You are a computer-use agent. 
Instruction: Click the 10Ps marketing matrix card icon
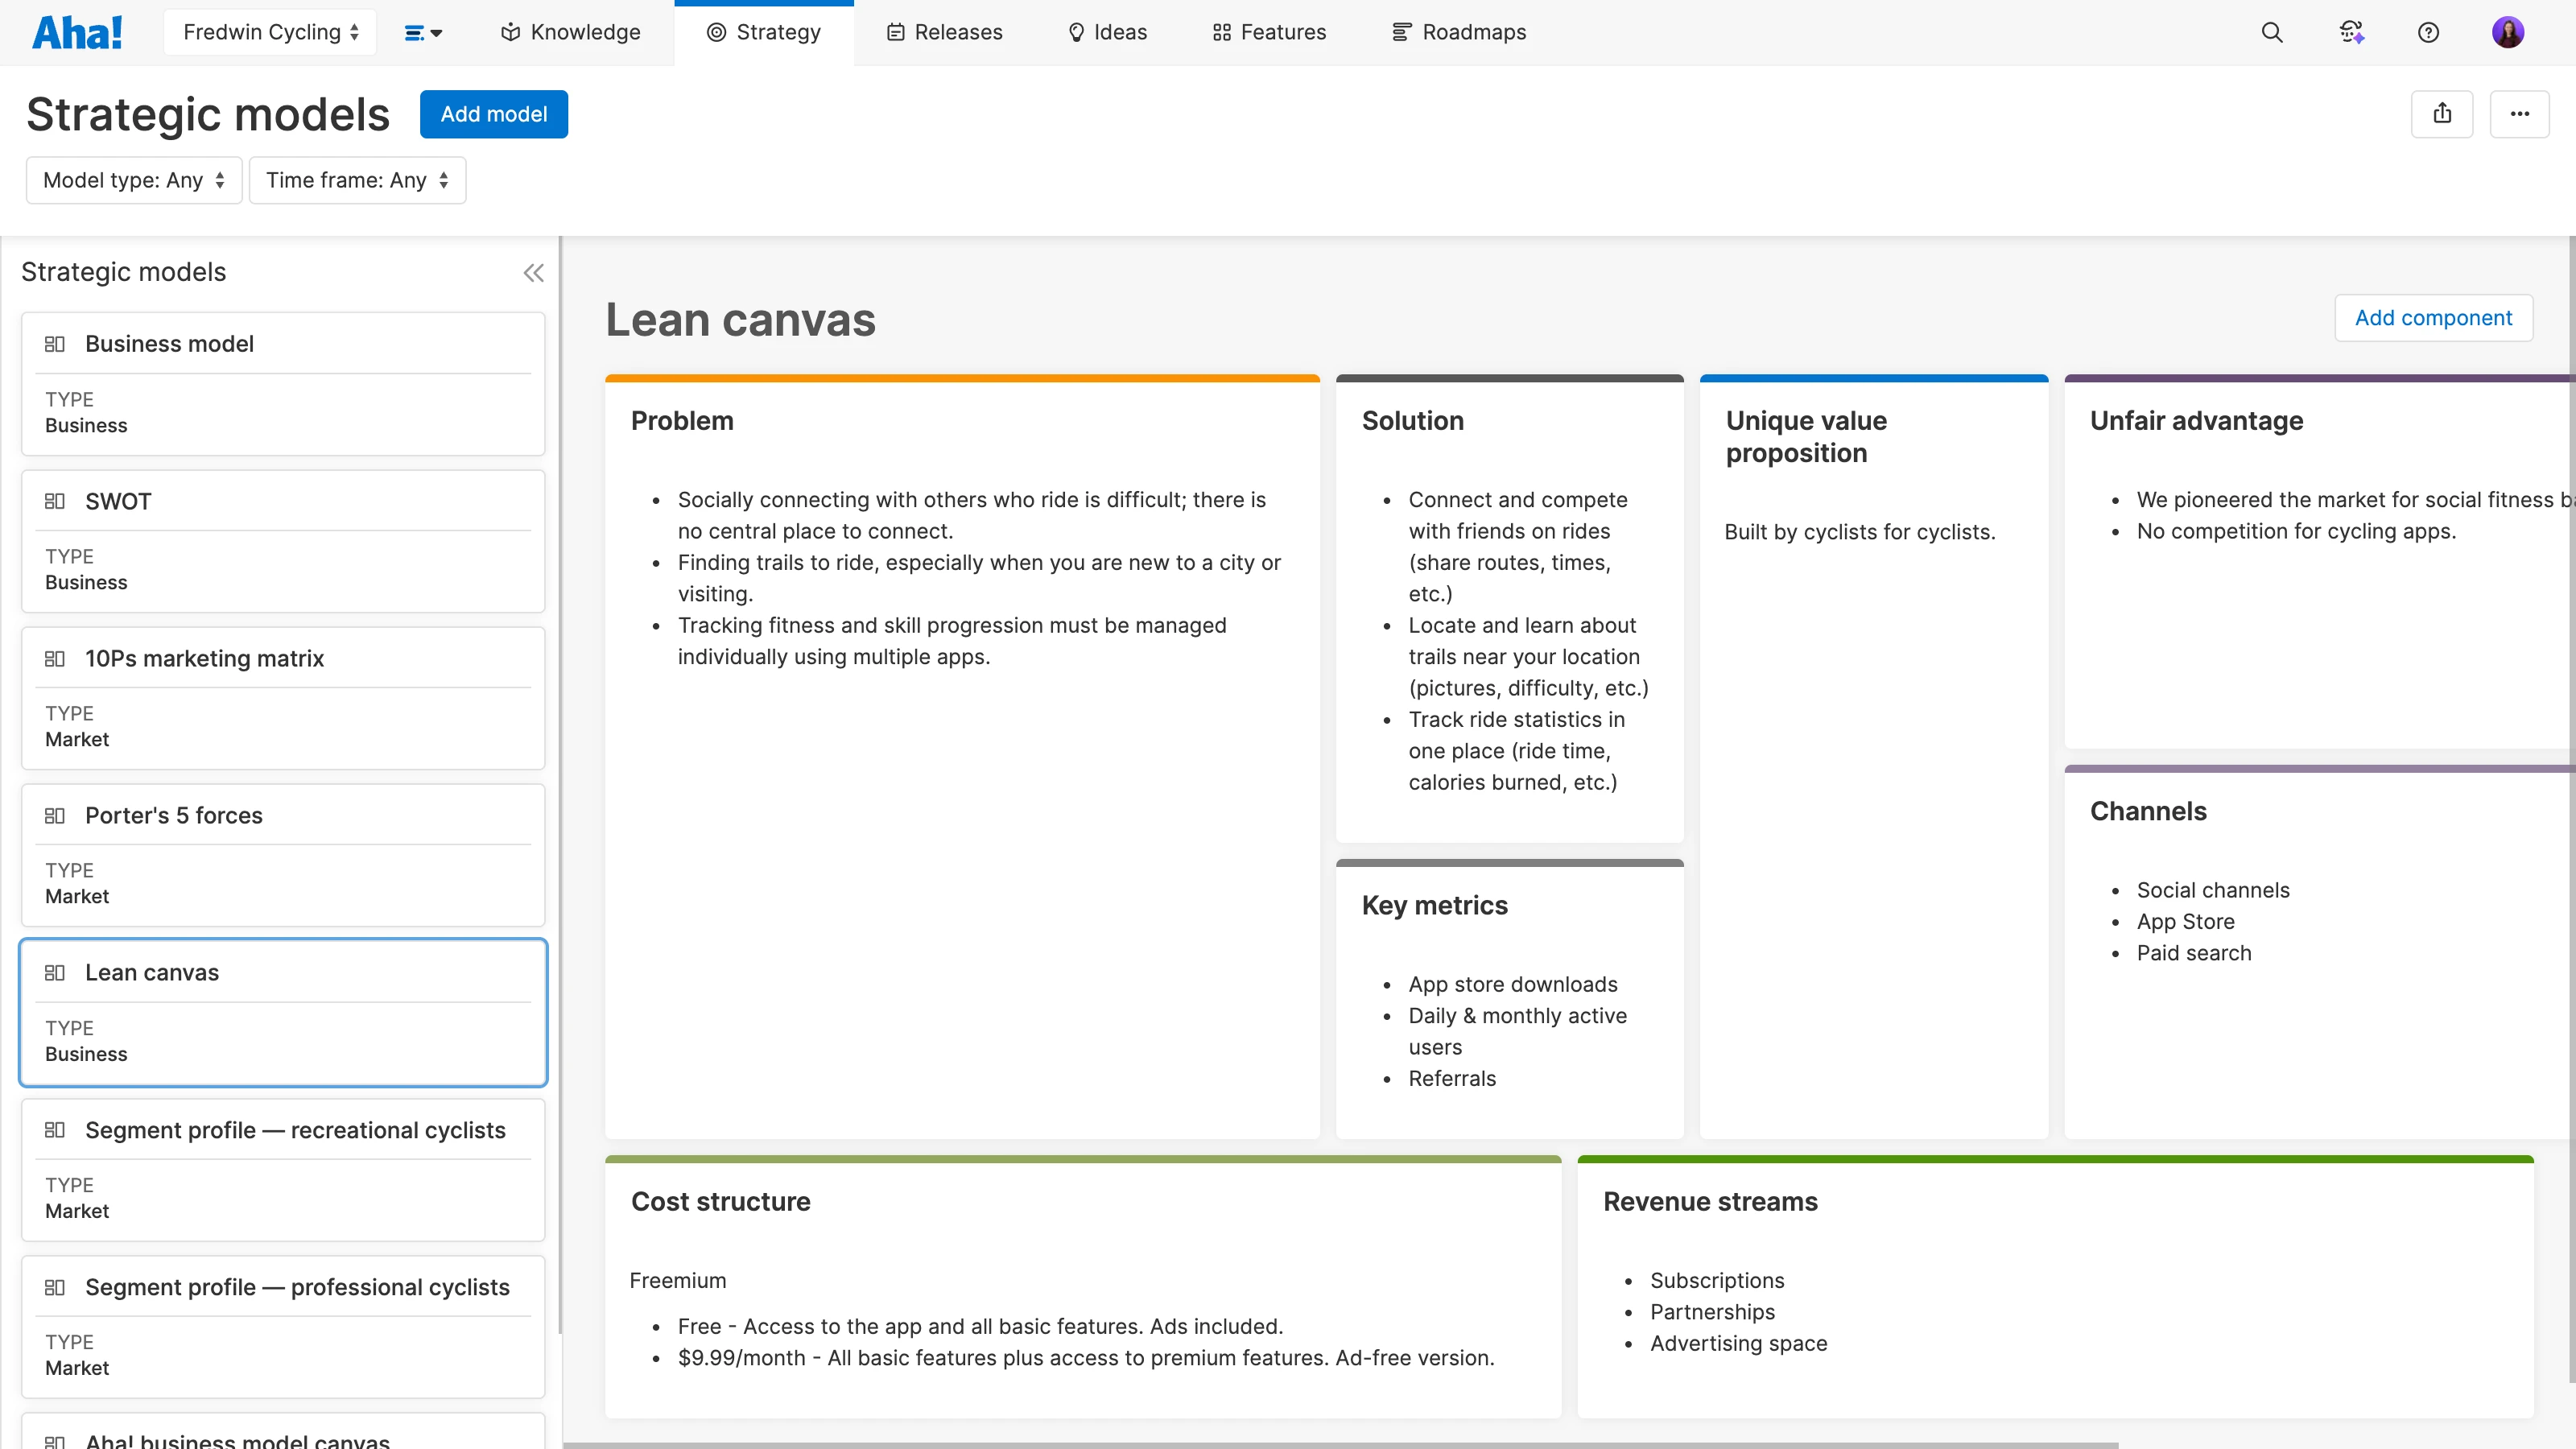(x=55, y=659)
